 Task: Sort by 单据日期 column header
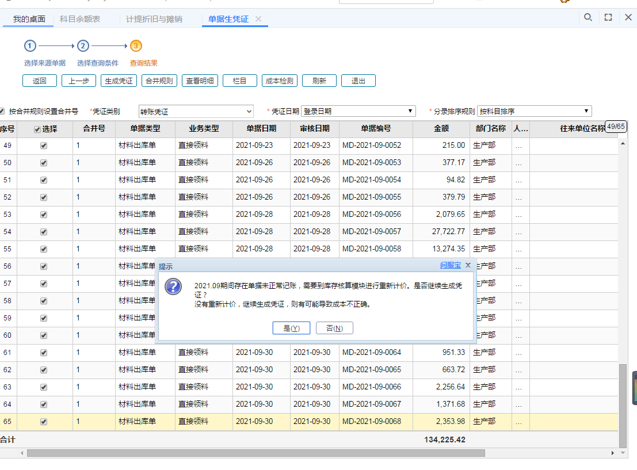click(x=261, y=129)
